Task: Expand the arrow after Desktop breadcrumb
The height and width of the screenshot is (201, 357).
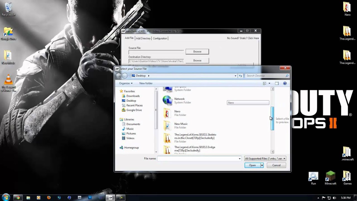Action: click(x=149, y=76)
